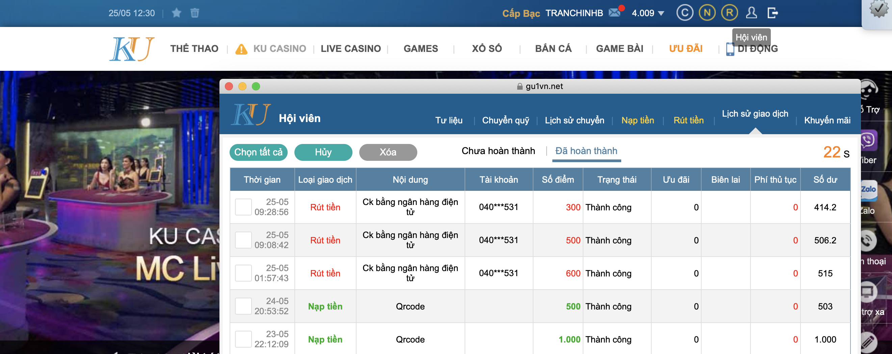Click the KU logo in Hội viên popup

(x=251, y=114)
